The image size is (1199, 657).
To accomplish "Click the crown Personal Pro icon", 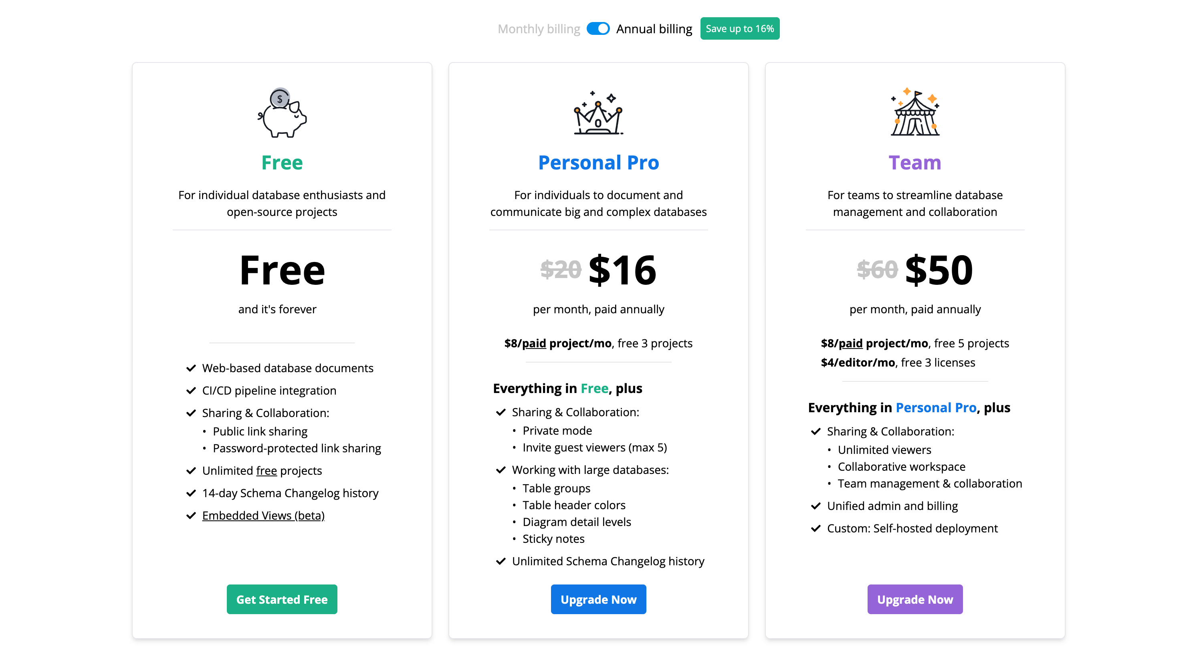I will 598,113.
